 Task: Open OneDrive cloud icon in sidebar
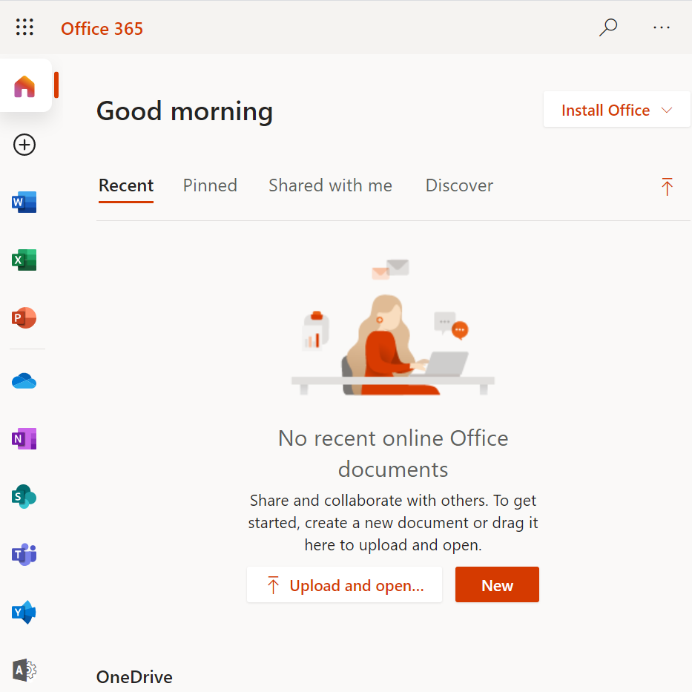click(24, 381)
